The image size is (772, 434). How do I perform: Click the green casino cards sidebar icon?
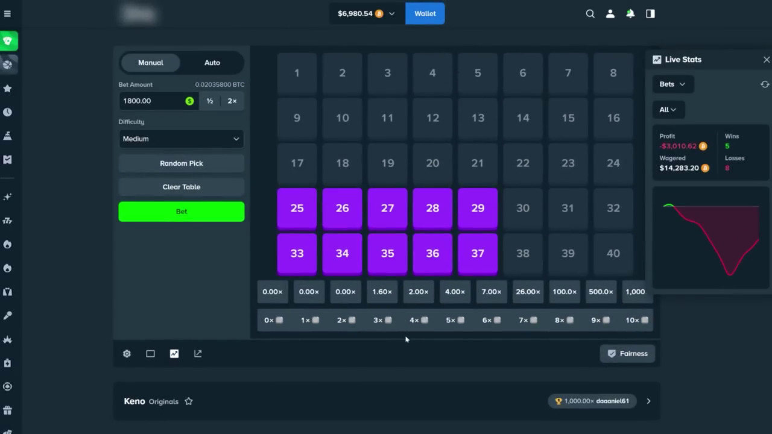[x=8, y=41]
